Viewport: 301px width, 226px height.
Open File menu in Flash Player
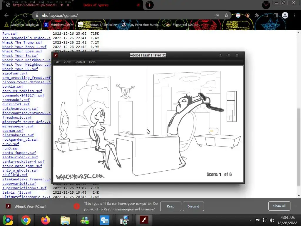(x=57, y=62)
